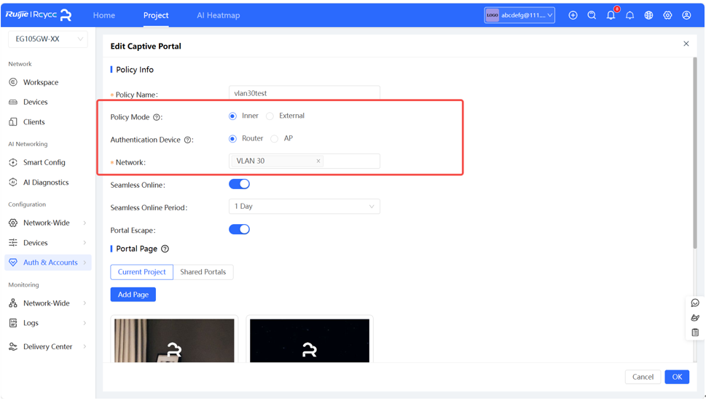Go to the Home tab
Screen dimensions: 706x403
point(104,15)
